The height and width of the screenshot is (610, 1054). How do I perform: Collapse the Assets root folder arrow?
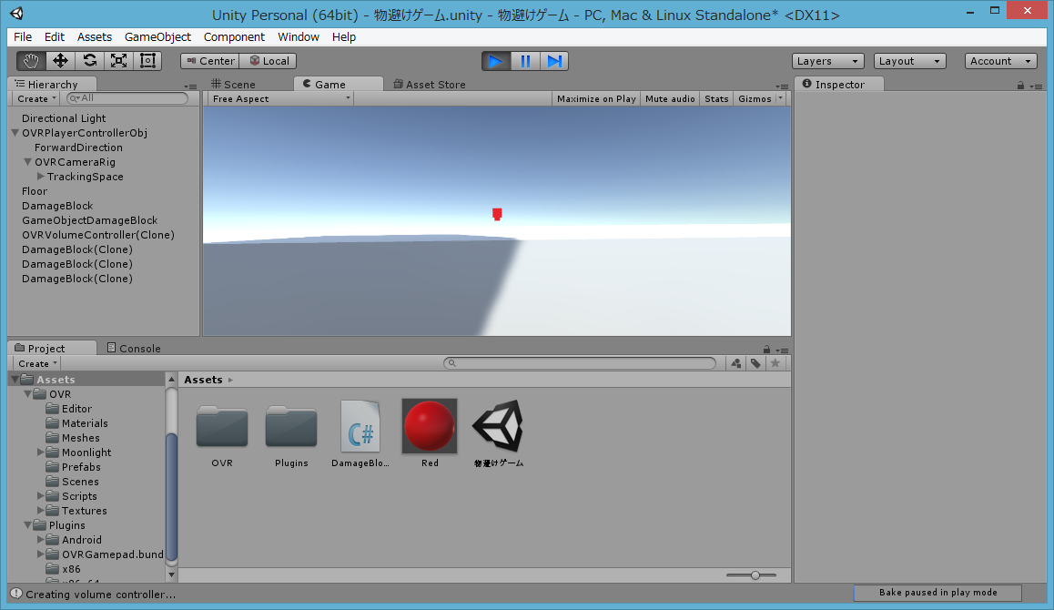[x=15, y=380]
